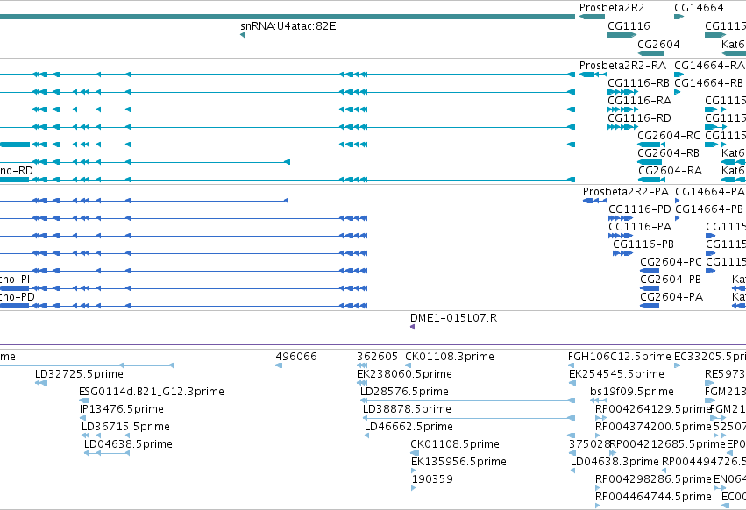The width and height of the screenshot is (746, 510).
Task: Select transcript CG2604-RB
Action: click(669, 153)
